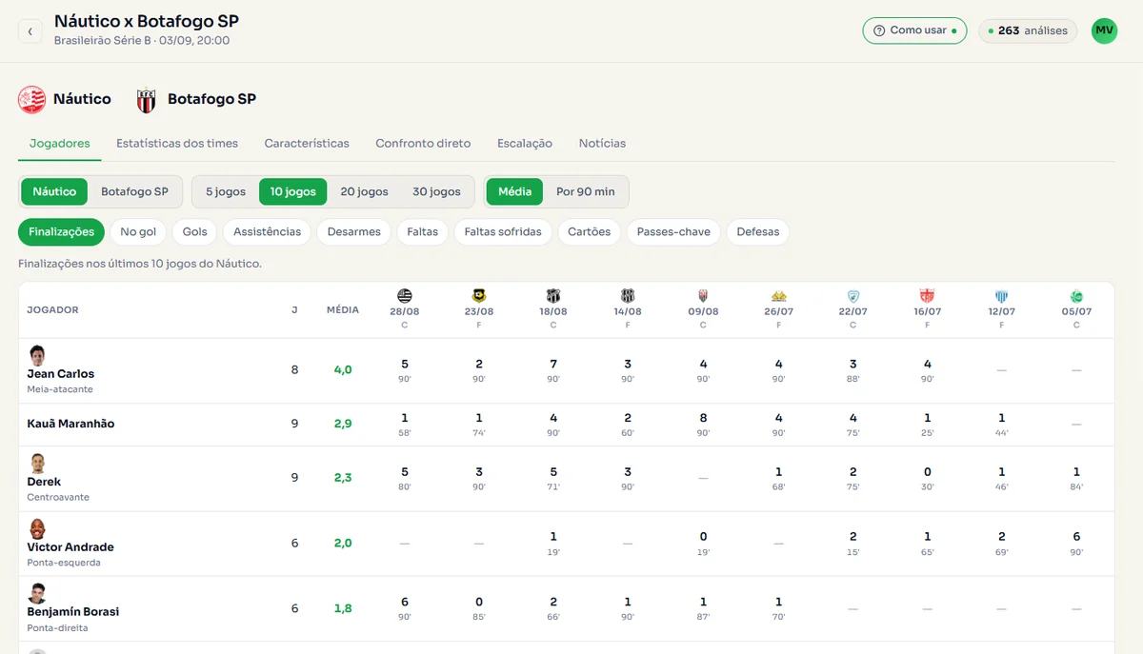The width and height of the screenshot is (1143, 654).
Task: Select the Finalizações stat filter
Action: 61,231
